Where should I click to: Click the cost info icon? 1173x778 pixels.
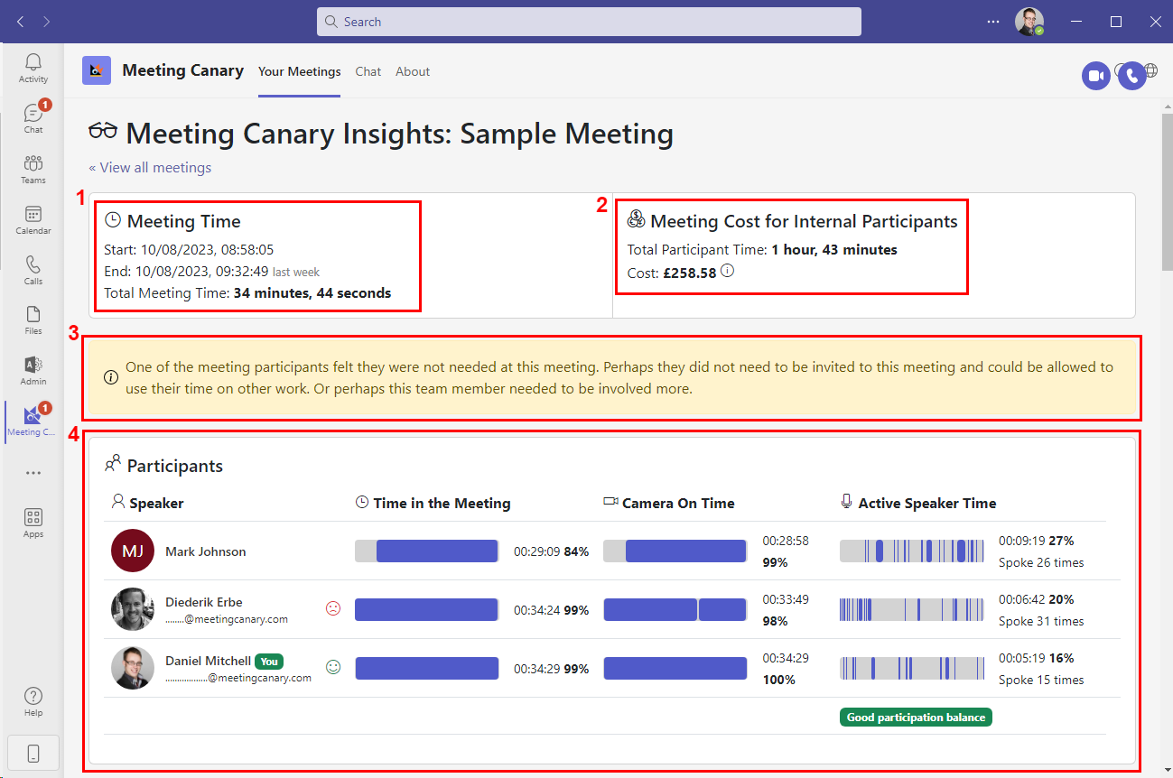click(728, 271)
